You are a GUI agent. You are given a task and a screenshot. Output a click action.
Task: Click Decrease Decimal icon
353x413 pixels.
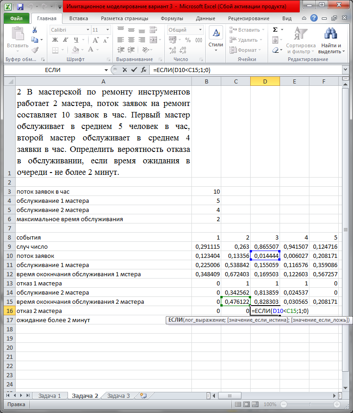point(183,50)
